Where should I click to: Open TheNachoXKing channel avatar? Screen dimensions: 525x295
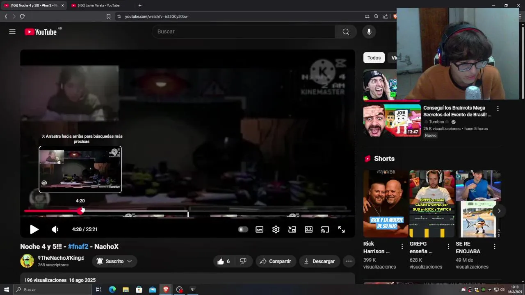pyautogui.click(x=27, y=261)
